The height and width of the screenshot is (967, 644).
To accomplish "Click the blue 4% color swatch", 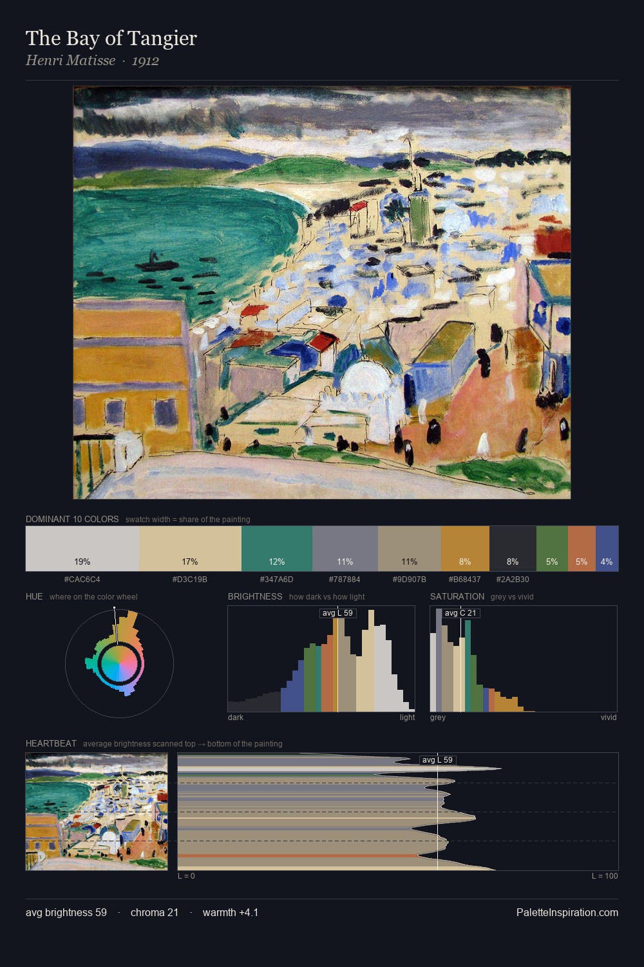I will (x=607, y=549).
